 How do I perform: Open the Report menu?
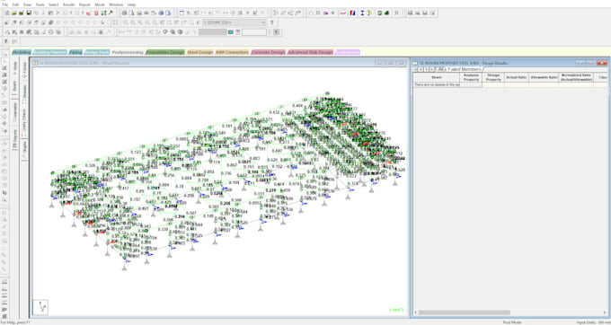pyautogui.click(x=84, y=4)
